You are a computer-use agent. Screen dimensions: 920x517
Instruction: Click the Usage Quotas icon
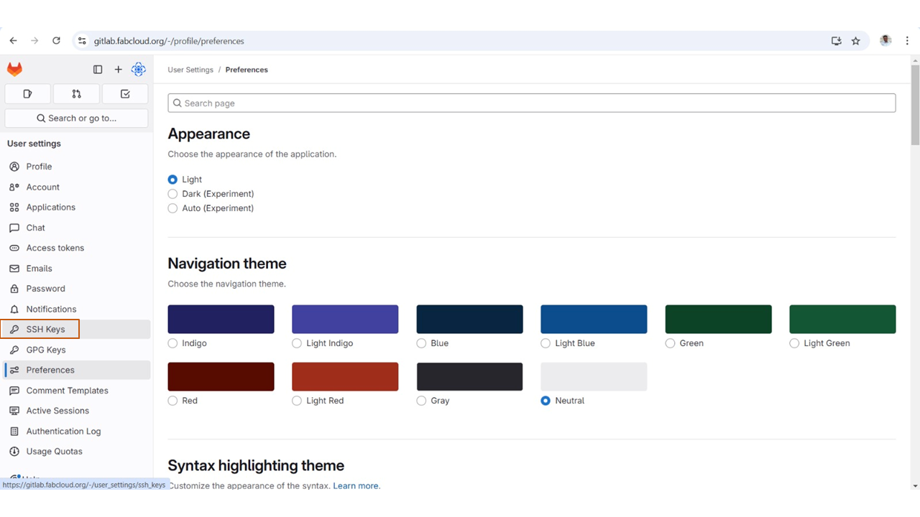click(x=14, y=452)
